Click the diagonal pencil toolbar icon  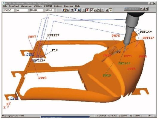(103, 10)
